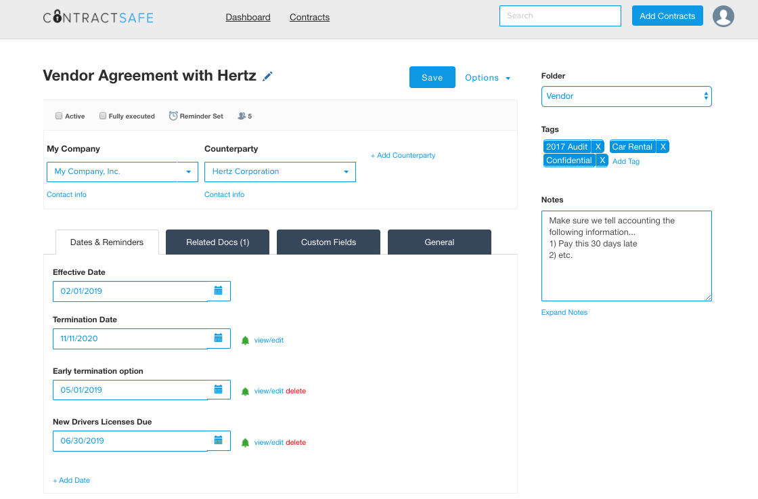Click inside the Search field
The width and height of the screenshot is (758, 499).
(560, 16)
